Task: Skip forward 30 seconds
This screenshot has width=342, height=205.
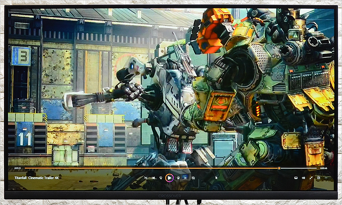Action: coord(178,178)
